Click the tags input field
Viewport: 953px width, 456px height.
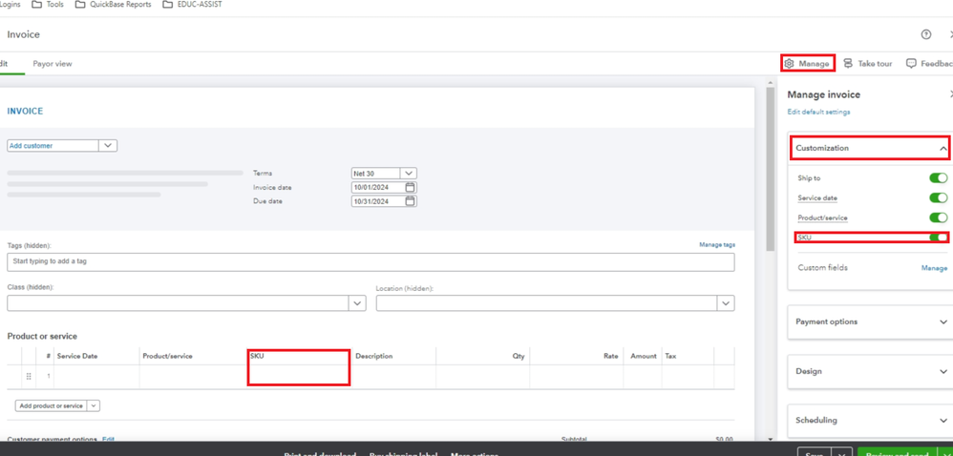click(371, 261)
